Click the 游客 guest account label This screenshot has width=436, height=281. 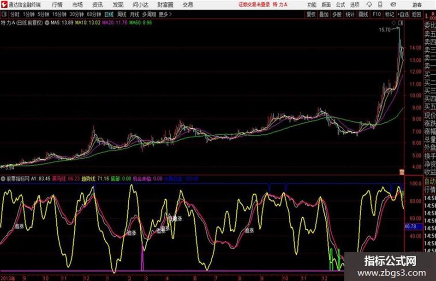[417, 5]
